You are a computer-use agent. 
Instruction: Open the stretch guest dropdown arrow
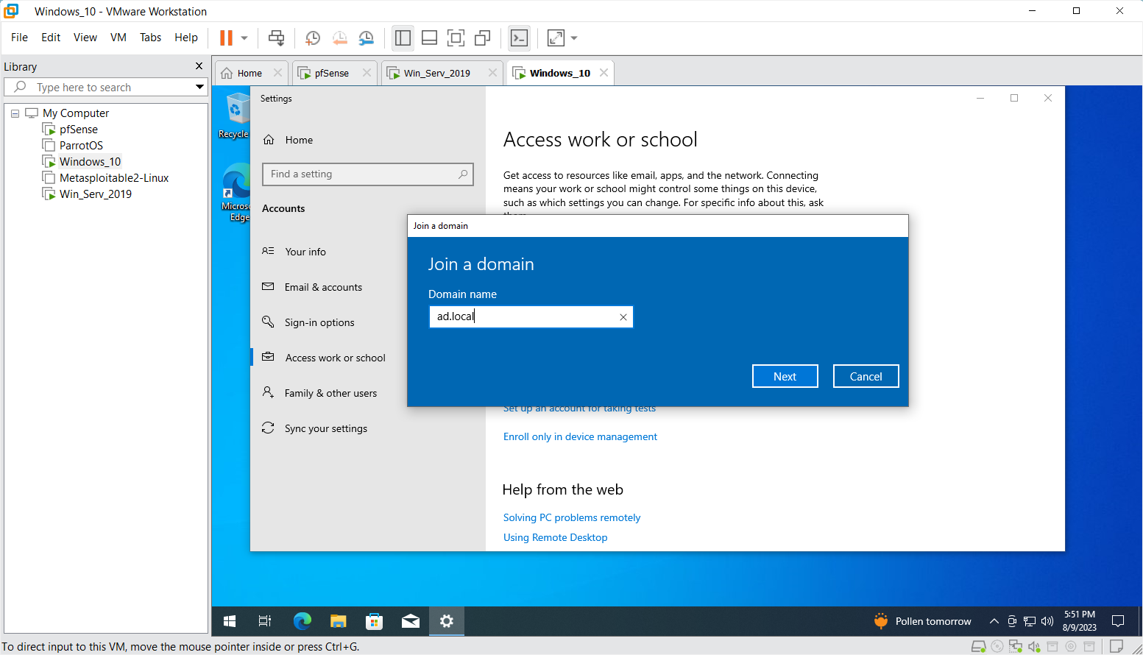click(x=574, y=38)
